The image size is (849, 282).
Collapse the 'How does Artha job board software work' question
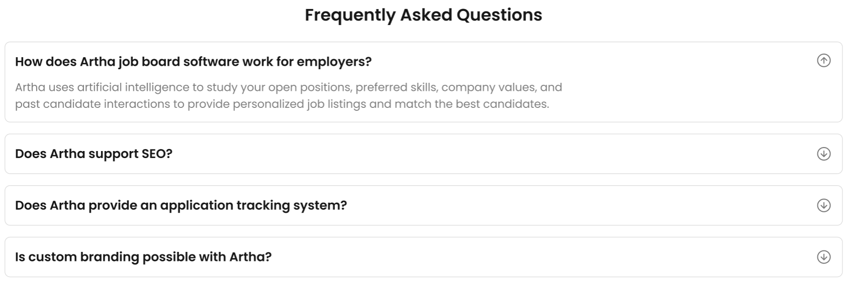pyautogui.click(x=193, y=62)
